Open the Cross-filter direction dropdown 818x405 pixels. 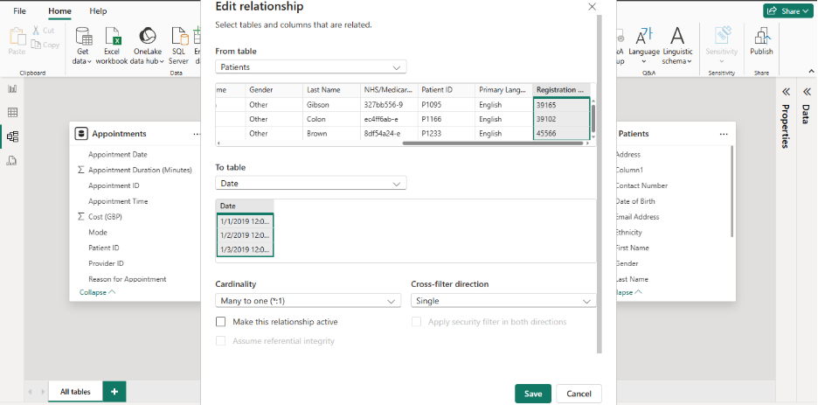pyautogui.click(x=503, y=301)
